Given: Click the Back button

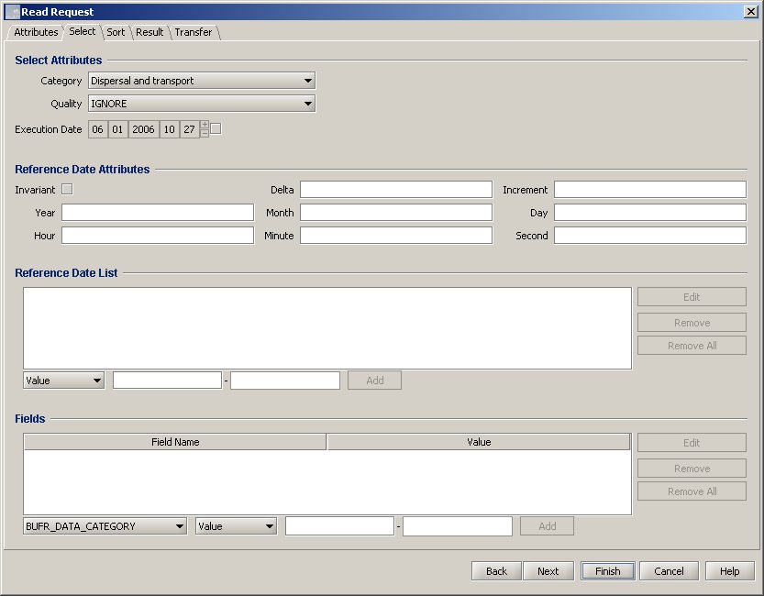Looking at the screenshot, I should tap(496, 570).
